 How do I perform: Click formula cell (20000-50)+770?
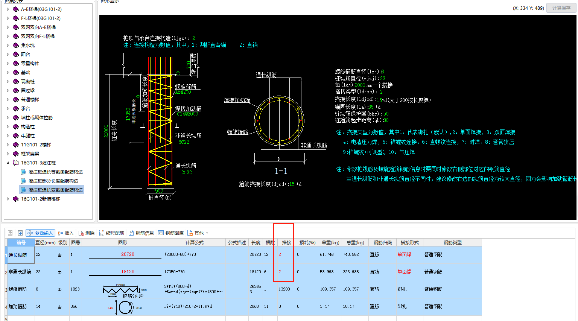194,255
